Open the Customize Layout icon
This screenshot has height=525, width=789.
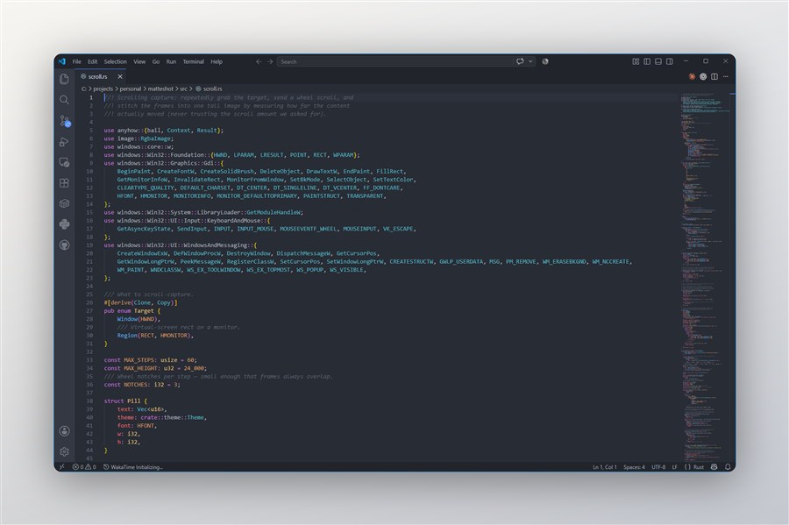click(636, 61)
